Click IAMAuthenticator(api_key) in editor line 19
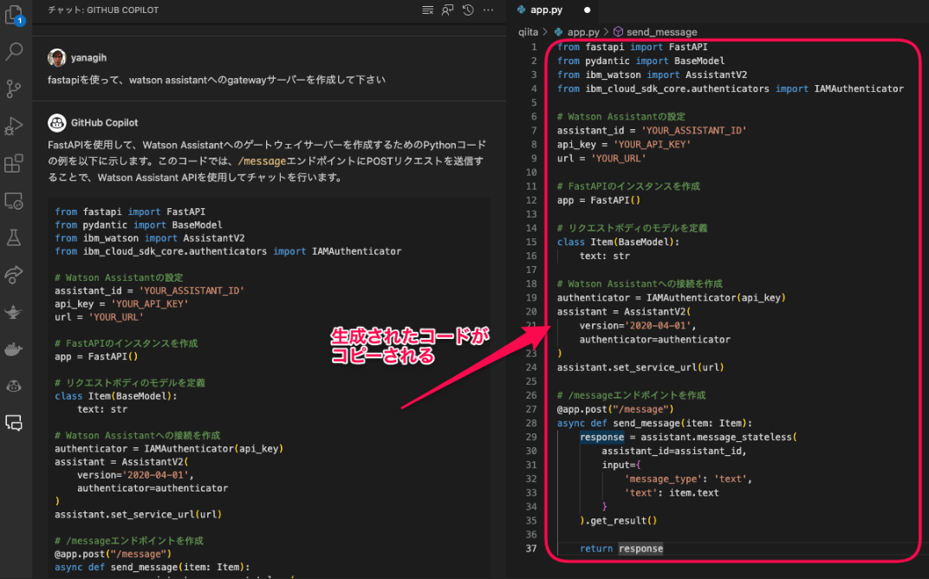This screenshot has height=579, width=929. pyautogui.click(x=716, y=297)
